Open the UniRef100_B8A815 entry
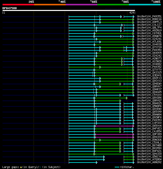The image size is (163, 169). coord(149,103)
